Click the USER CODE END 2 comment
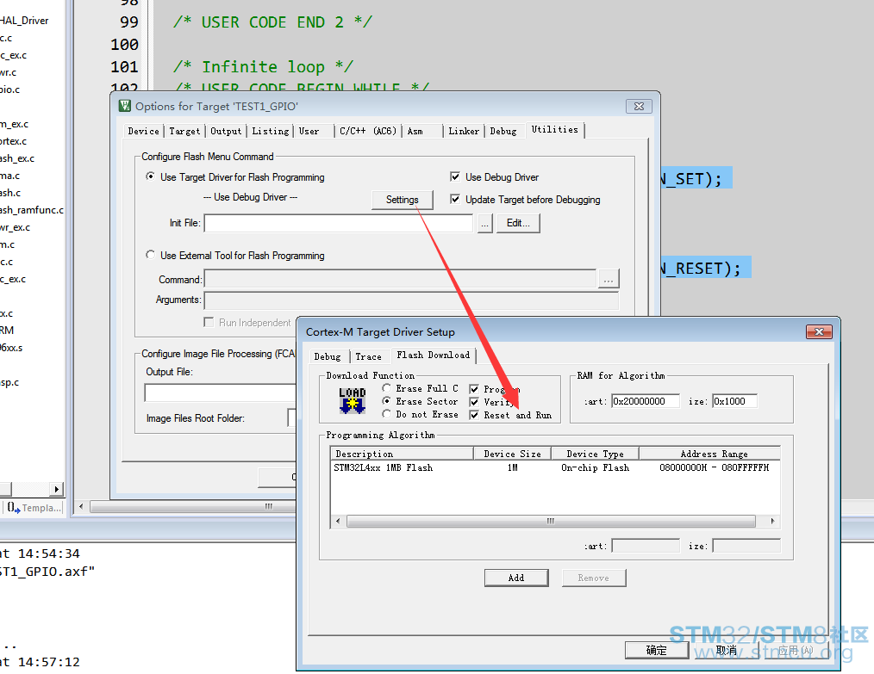The image size is (874, 674). click(272, 22)
